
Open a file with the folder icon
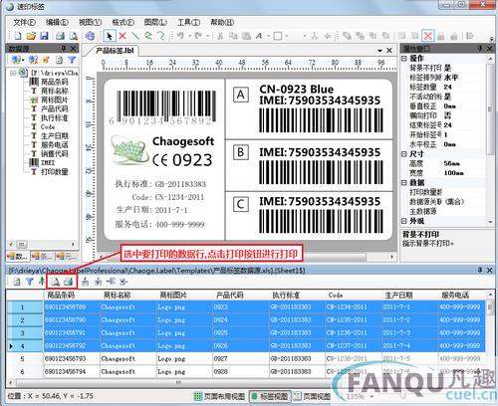31,36
